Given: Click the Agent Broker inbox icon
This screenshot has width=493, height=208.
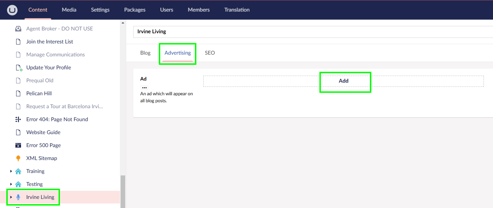Looking at the screenshot, I should pyautogui.click(x=18, y=29).
